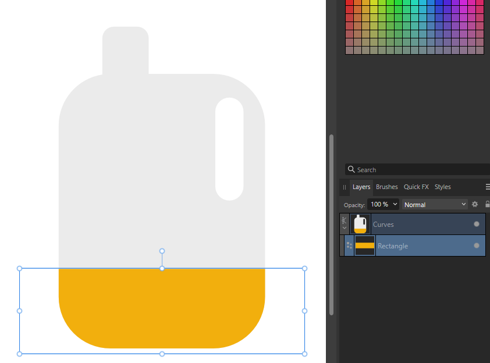Screen dimensions: 490x363
Task: Click the top-center selection handle on canvas
Action: 162,268
